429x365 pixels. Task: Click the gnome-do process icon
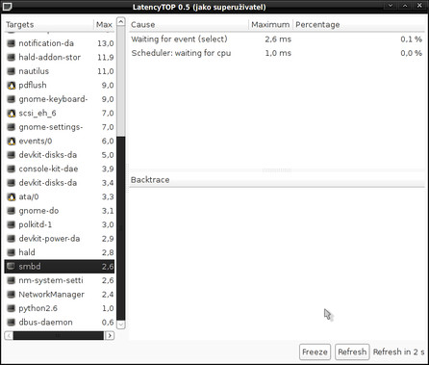(12, 211)
